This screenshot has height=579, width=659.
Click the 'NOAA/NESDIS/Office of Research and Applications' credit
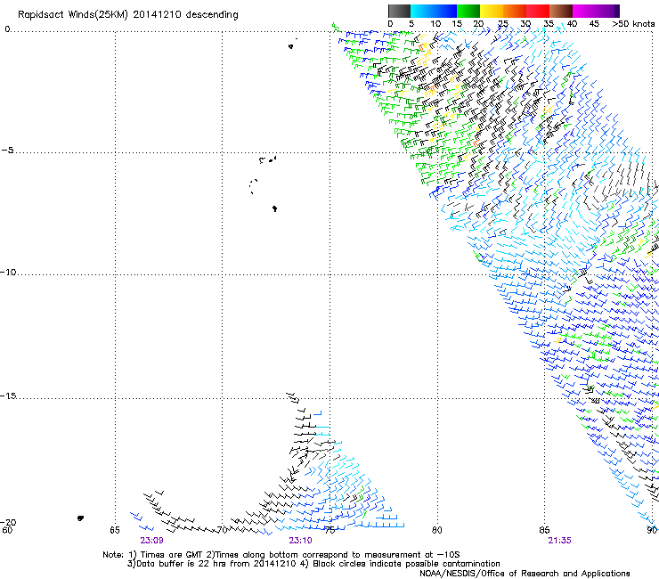525,573
